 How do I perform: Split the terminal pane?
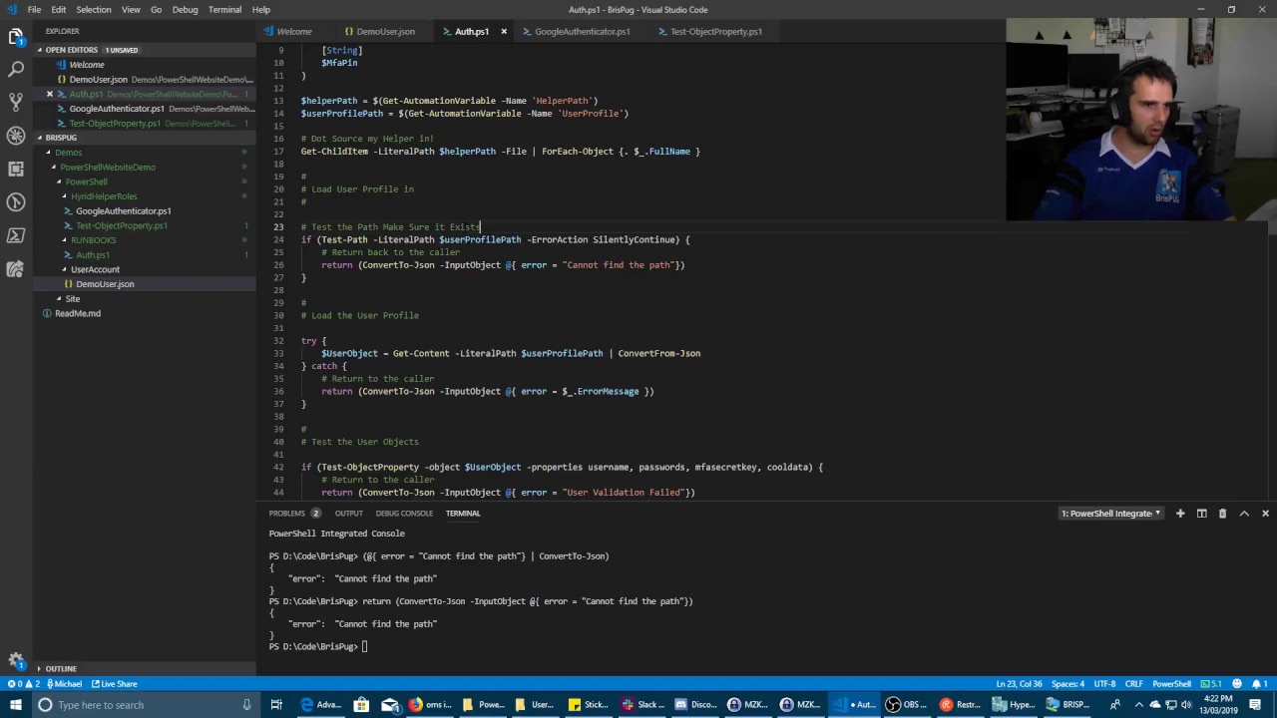point(1201,514)
